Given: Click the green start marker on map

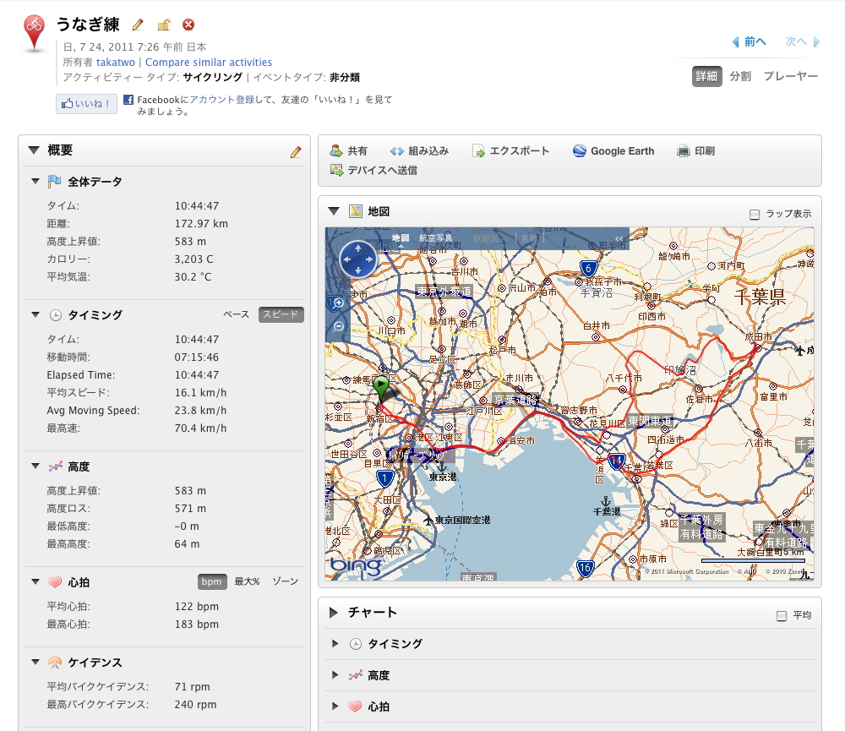Looking at the screenshot, I should pyautogui.click(x=380, y=389).
